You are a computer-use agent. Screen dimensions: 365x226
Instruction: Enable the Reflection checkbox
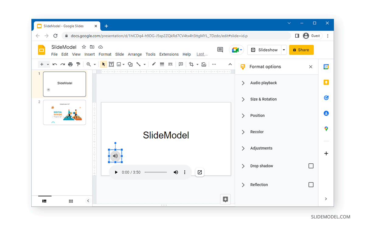[311, 185]
